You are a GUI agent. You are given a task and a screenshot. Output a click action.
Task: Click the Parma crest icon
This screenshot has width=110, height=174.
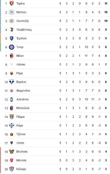pos(12,117)
